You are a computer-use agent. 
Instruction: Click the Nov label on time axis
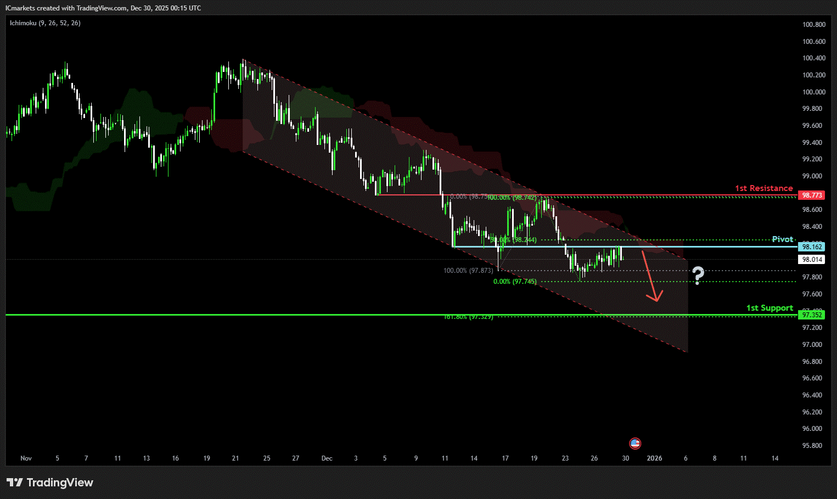[x=26, y=458]
